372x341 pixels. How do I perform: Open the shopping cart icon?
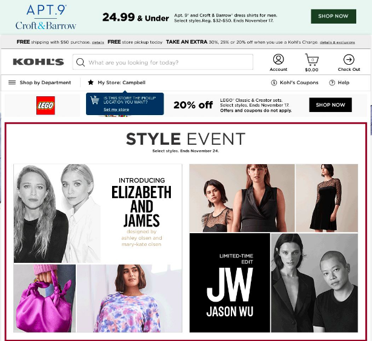pos(312,60)
